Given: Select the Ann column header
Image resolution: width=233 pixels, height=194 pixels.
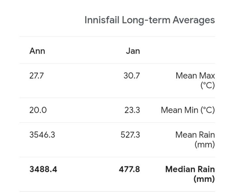Looking at the screenshot, I should click(x=37, y=51).
